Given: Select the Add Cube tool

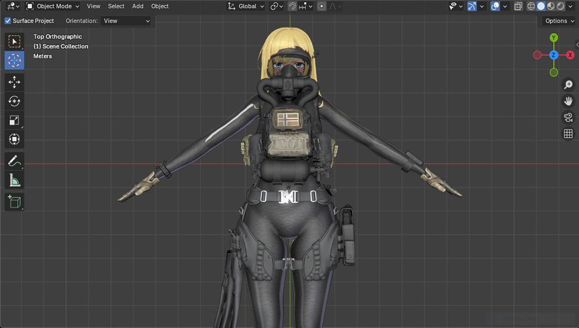Looking at the screenshot, I should [14, 202].
